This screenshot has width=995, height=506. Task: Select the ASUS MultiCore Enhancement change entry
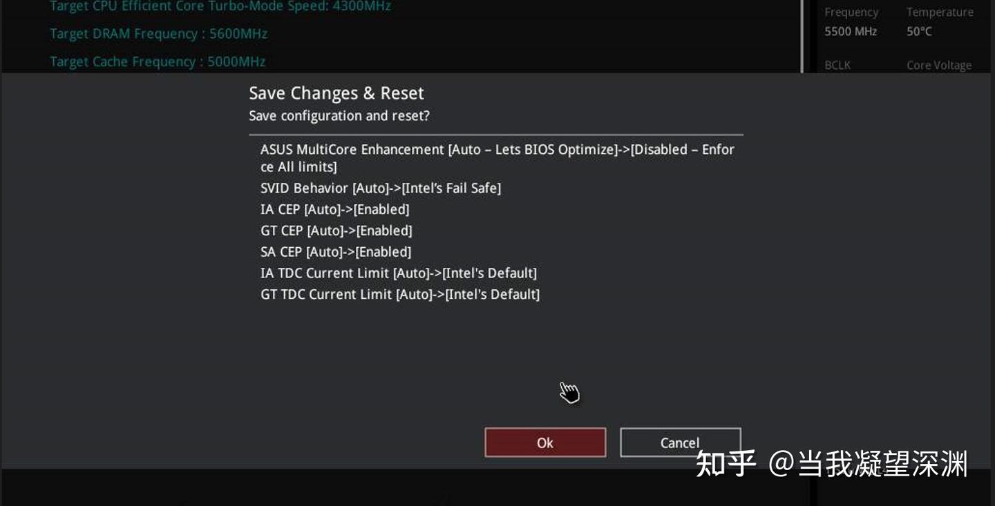coord(497,149)
